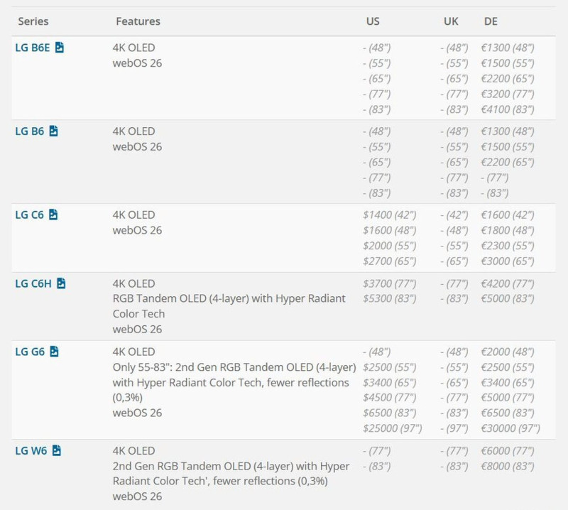Select LG G6 price $4500 (77")
The image size is (568, 510).
click(x=389, y=397)
